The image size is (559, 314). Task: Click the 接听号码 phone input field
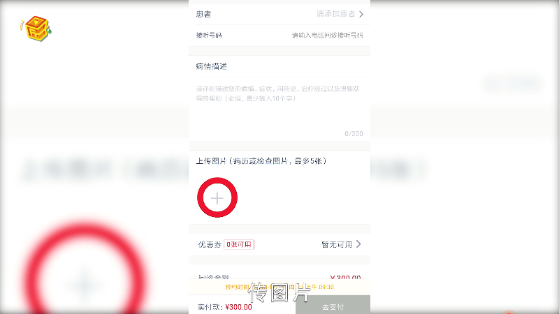coord(327,36)
